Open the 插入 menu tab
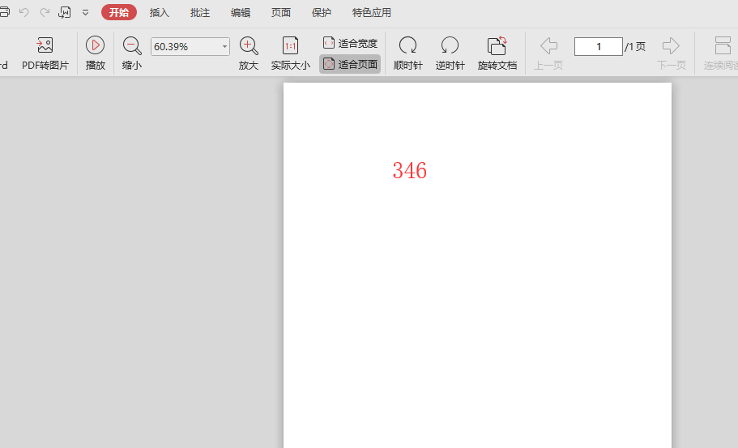This screenshot has height=448, width=738. tap(160, 13)
